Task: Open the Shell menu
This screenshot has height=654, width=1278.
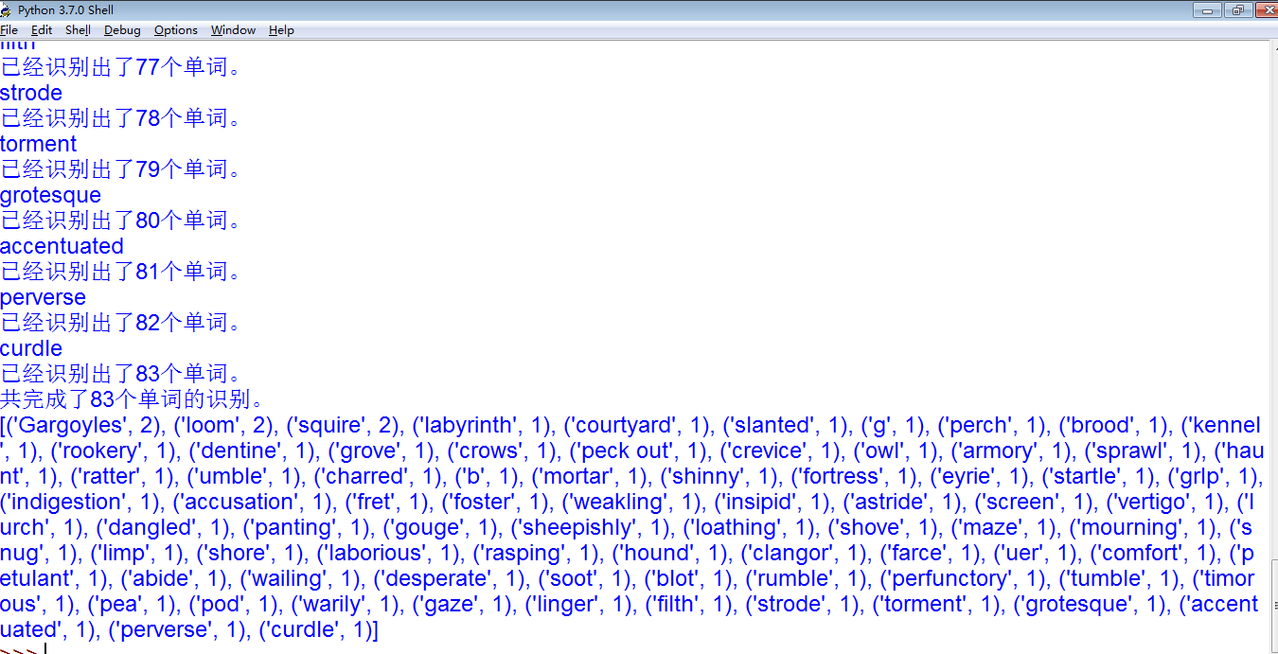Action: coord(78,30)
